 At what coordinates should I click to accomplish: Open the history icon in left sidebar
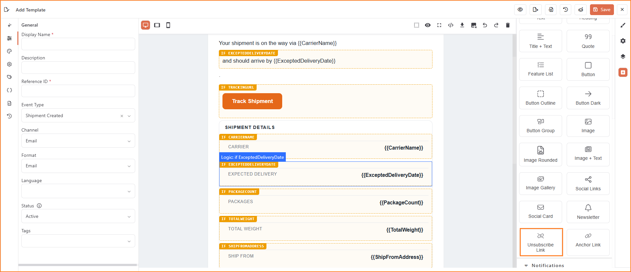coord(10,116)
